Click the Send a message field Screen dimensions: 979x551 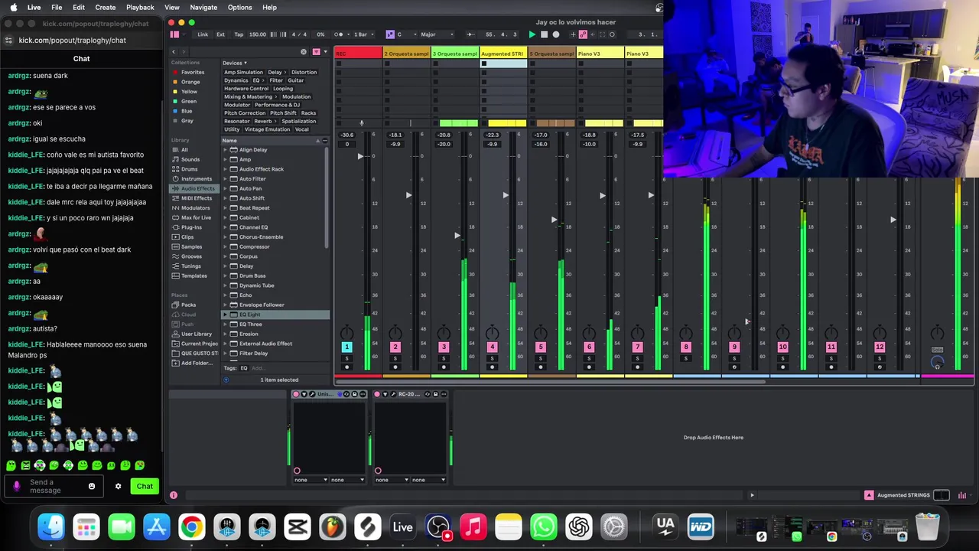pos(54,486)
